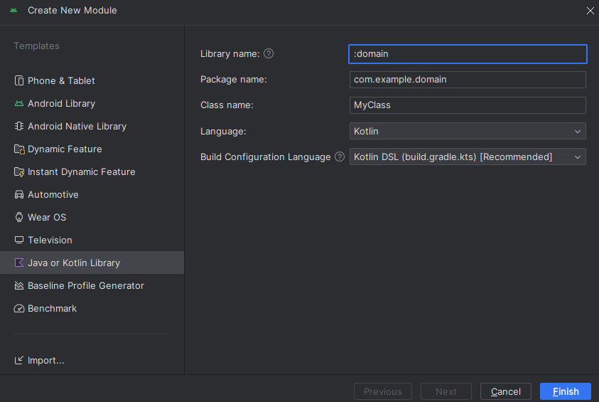Click the Package name field com.example.domain
The image size is (599, 402).
coord(468,80)
